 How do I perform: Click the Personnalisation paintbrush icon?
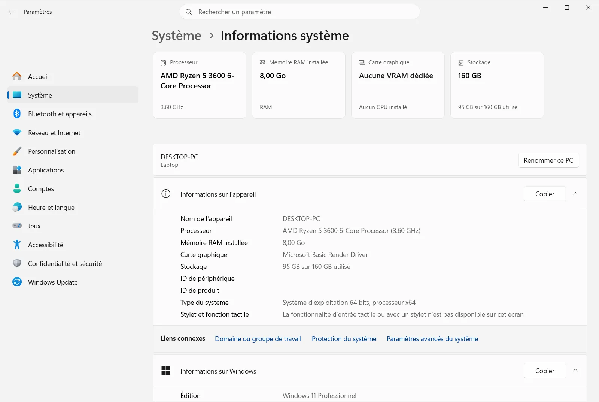coord(17,151)
